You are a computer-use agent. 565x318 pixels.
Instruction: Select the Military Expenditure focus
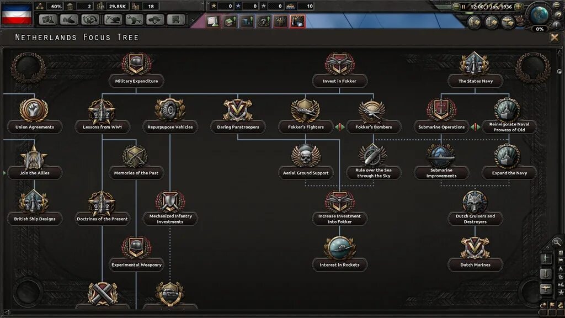point(136,70)
